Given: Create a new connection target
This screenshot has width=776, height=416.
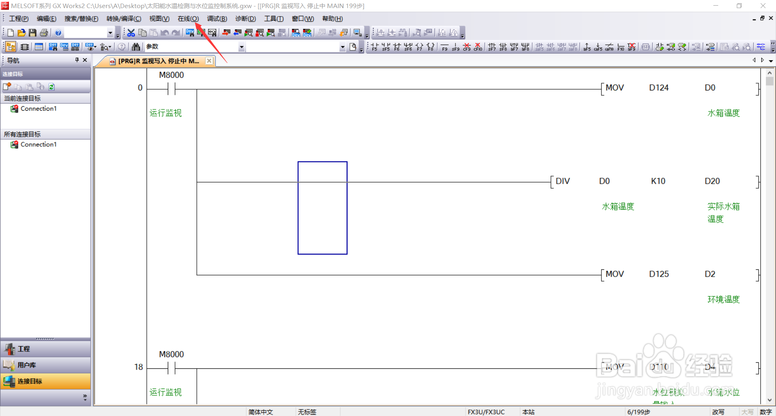Looking at the screenshot, I should point(7,86).
